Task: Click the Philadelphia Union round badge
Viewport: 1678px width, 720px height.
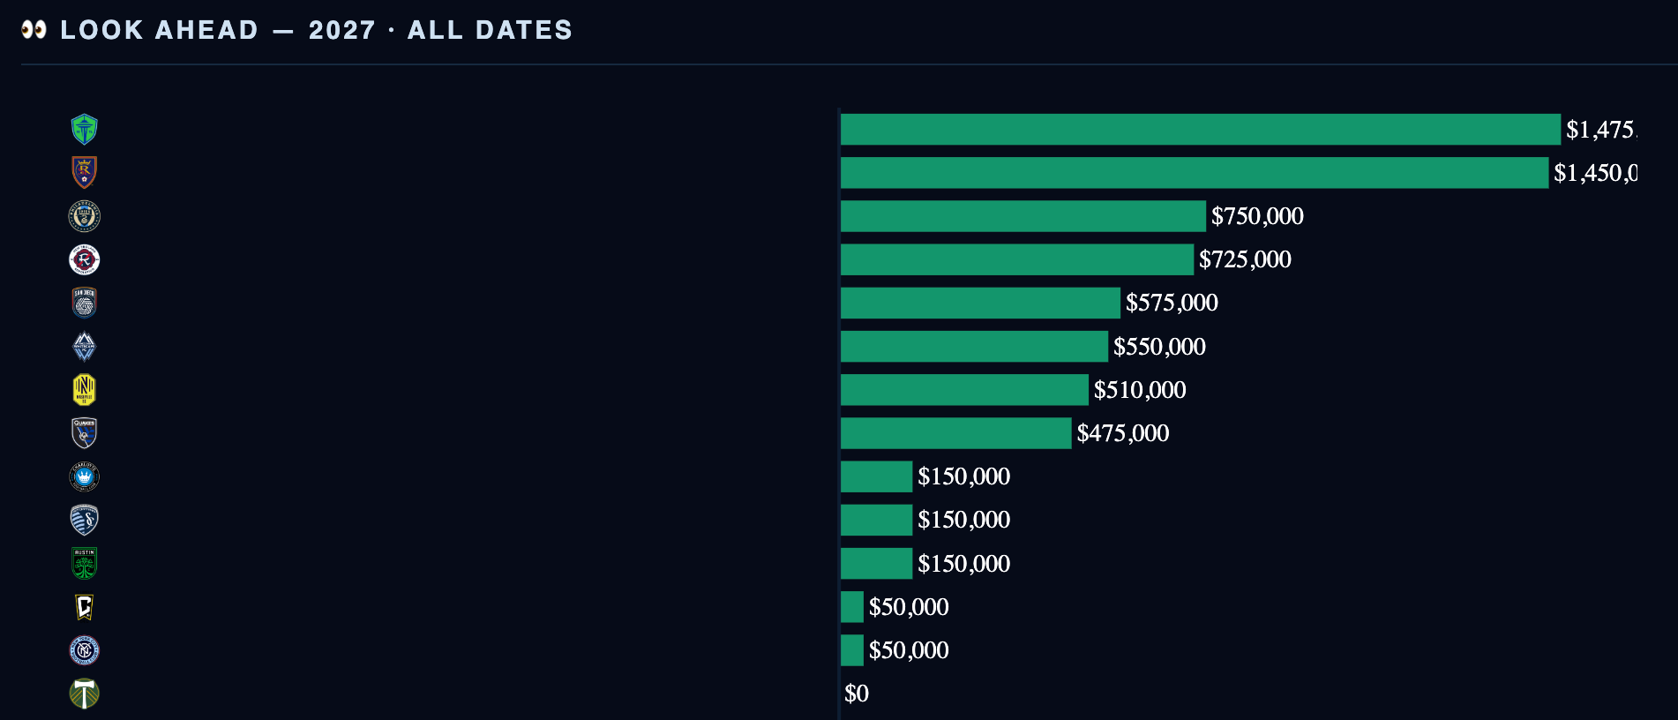Action: tap(84, 216)
